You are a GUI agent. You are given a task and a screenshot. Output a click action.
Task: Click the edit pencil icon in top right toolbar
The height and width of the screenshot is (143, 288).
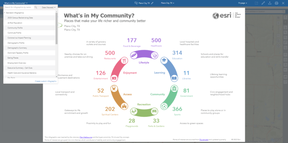click(x=263, y=3)
